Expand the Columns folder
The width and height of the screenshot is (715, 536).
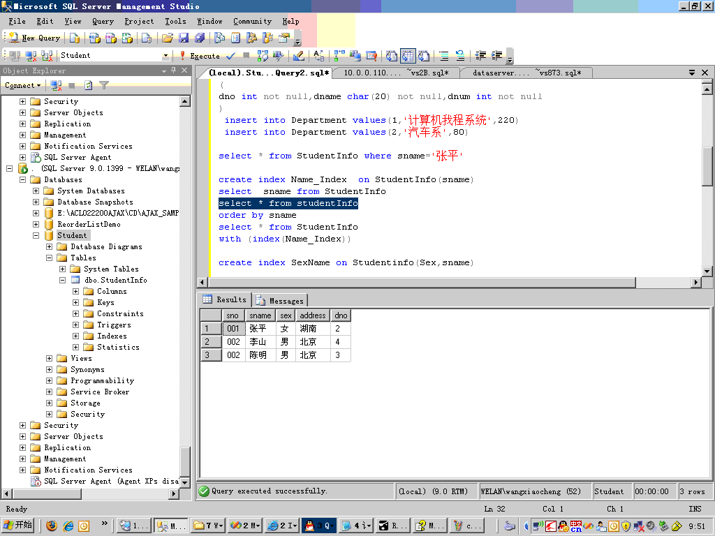[75, 291]
